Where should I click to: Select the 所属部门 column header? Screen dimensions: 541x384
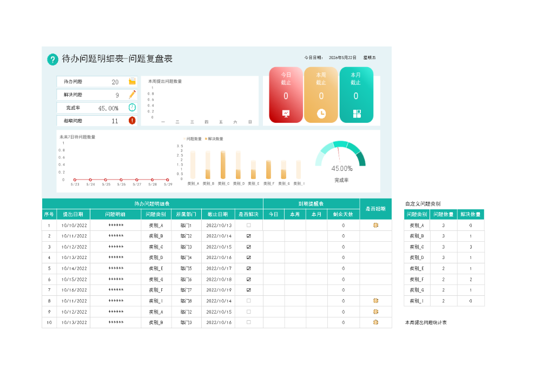pyautogui.click(x=186, y=214)
